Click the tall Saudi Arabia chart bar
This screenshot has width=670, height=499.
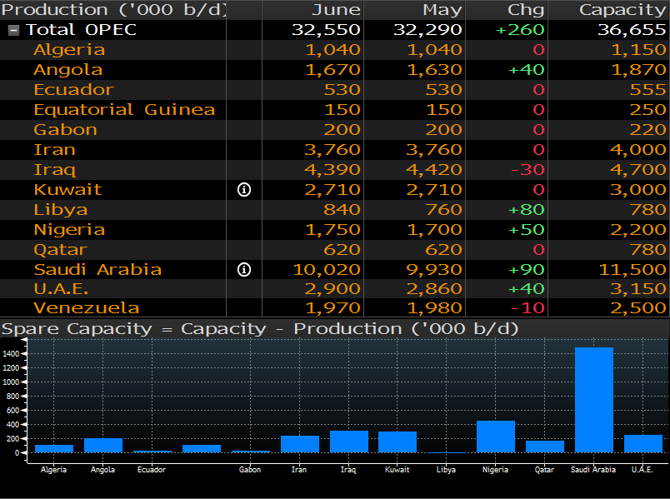click(x=593, y=400)
